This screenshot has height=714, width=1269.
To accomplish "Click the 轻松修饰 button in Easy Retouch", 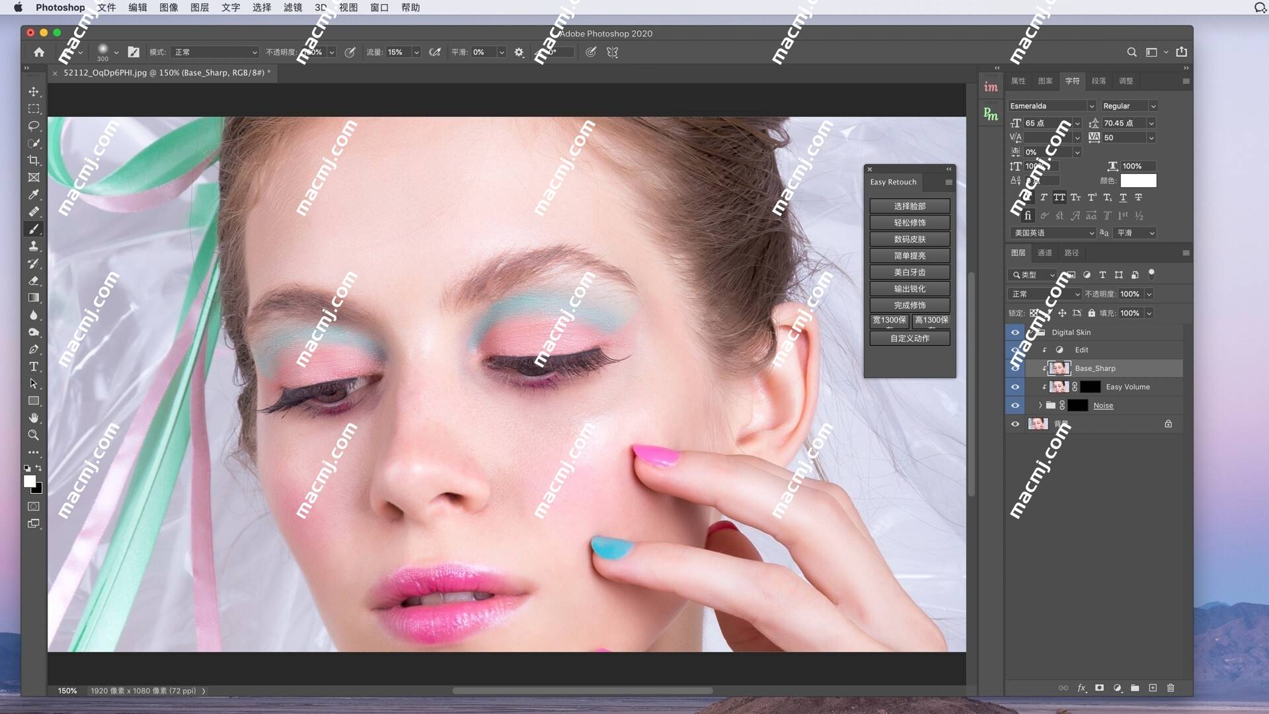I will click(909, 222).
